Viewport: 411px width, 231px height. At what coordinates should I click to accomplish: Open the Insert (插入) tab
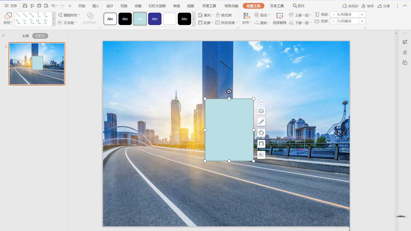96,6
